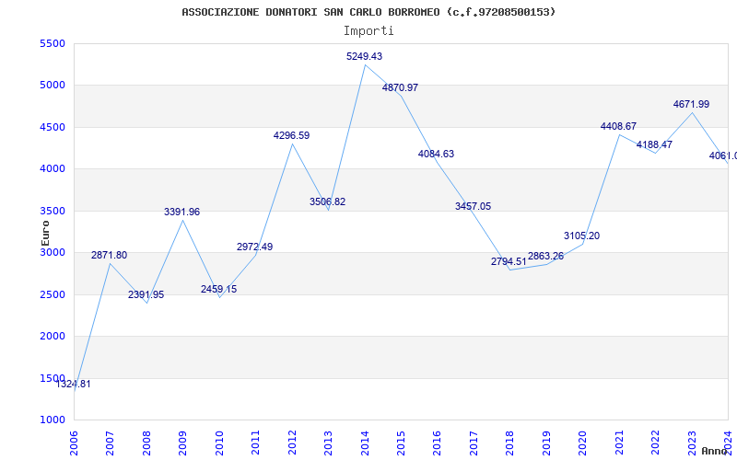Viewport: 737px width, 460px height.
Task: Click the 2018 x-axis year label
Action: (x=510, y=443)
